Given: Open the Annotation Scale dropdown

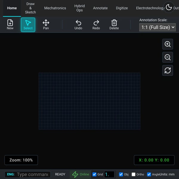Looking at the screenshot, I should [158, 27].
